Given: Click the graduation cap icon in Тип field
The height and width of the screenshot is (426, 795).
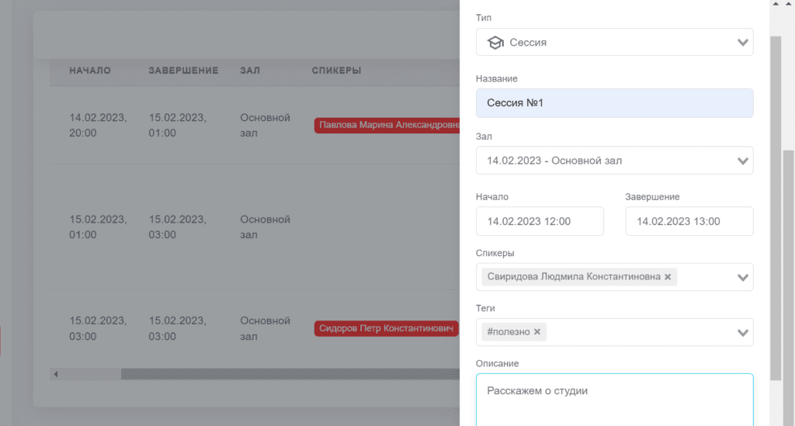Looking at the screenshot, I should (495, 43).
